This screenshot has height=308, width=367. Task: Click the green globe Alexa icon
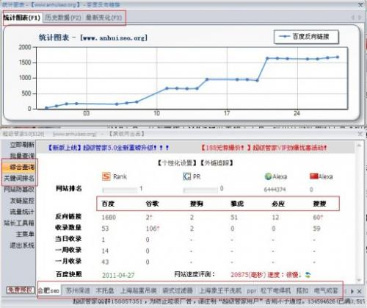tap(269, 176)
